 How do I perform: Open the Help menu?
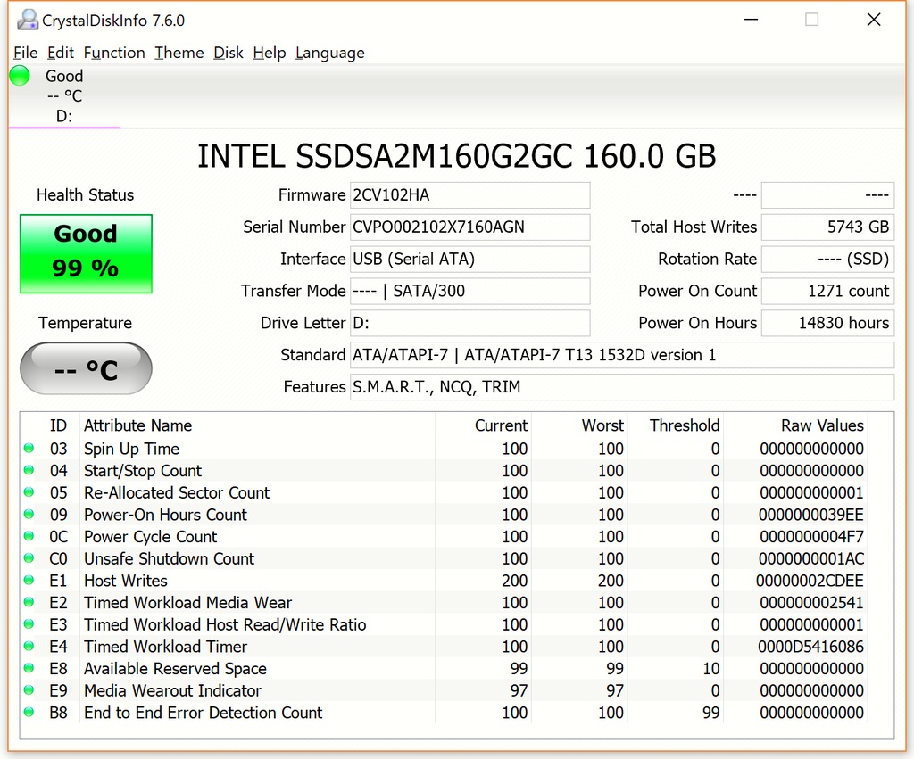(x=270, y=53)
